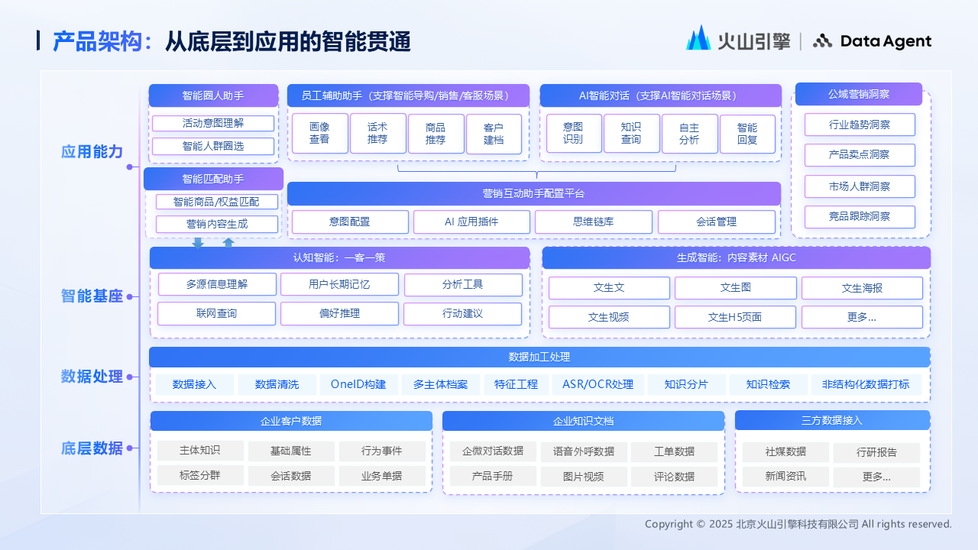Image resolution: width=978 pixels, height=550 pixels.
Task: Click the 智能商品/权益匹配 box
Action: pos(216,202)
